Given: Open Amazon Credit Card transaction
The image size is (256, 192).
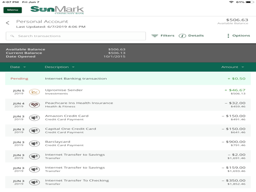Looking at the screenshot, I should tap(128, 117).
